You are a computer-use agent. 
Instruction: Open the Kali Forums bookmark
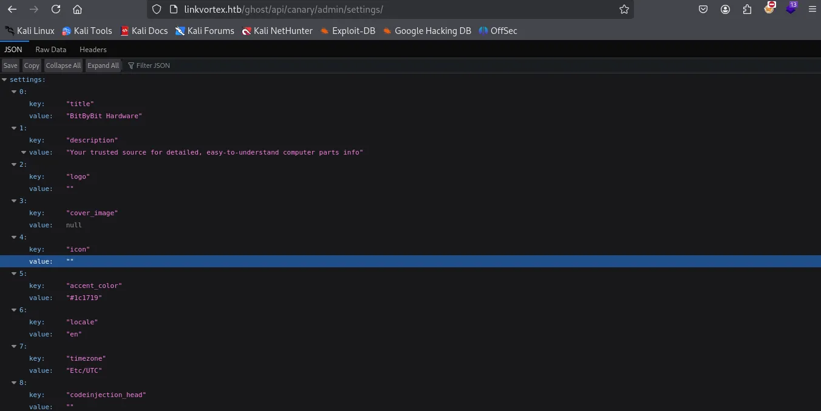[x=205, y=30]
